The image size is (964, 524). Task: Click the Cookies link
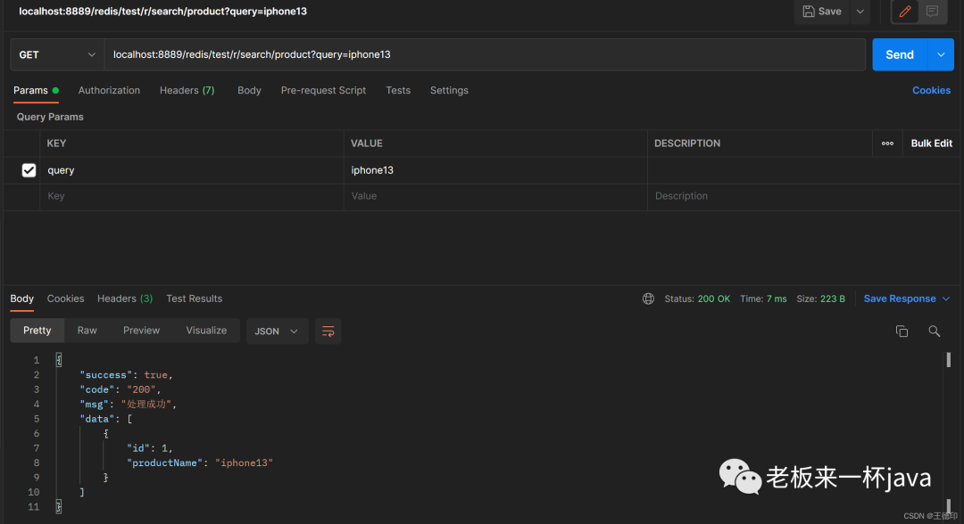[931, 90]
